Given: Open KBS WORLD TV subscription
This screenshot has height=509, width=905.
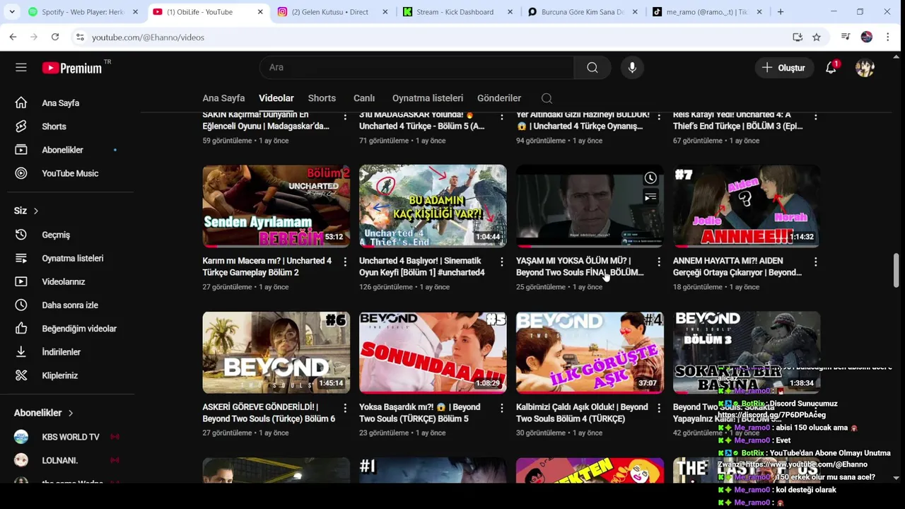Looking at the screenshot, I should tap(67, 437).
